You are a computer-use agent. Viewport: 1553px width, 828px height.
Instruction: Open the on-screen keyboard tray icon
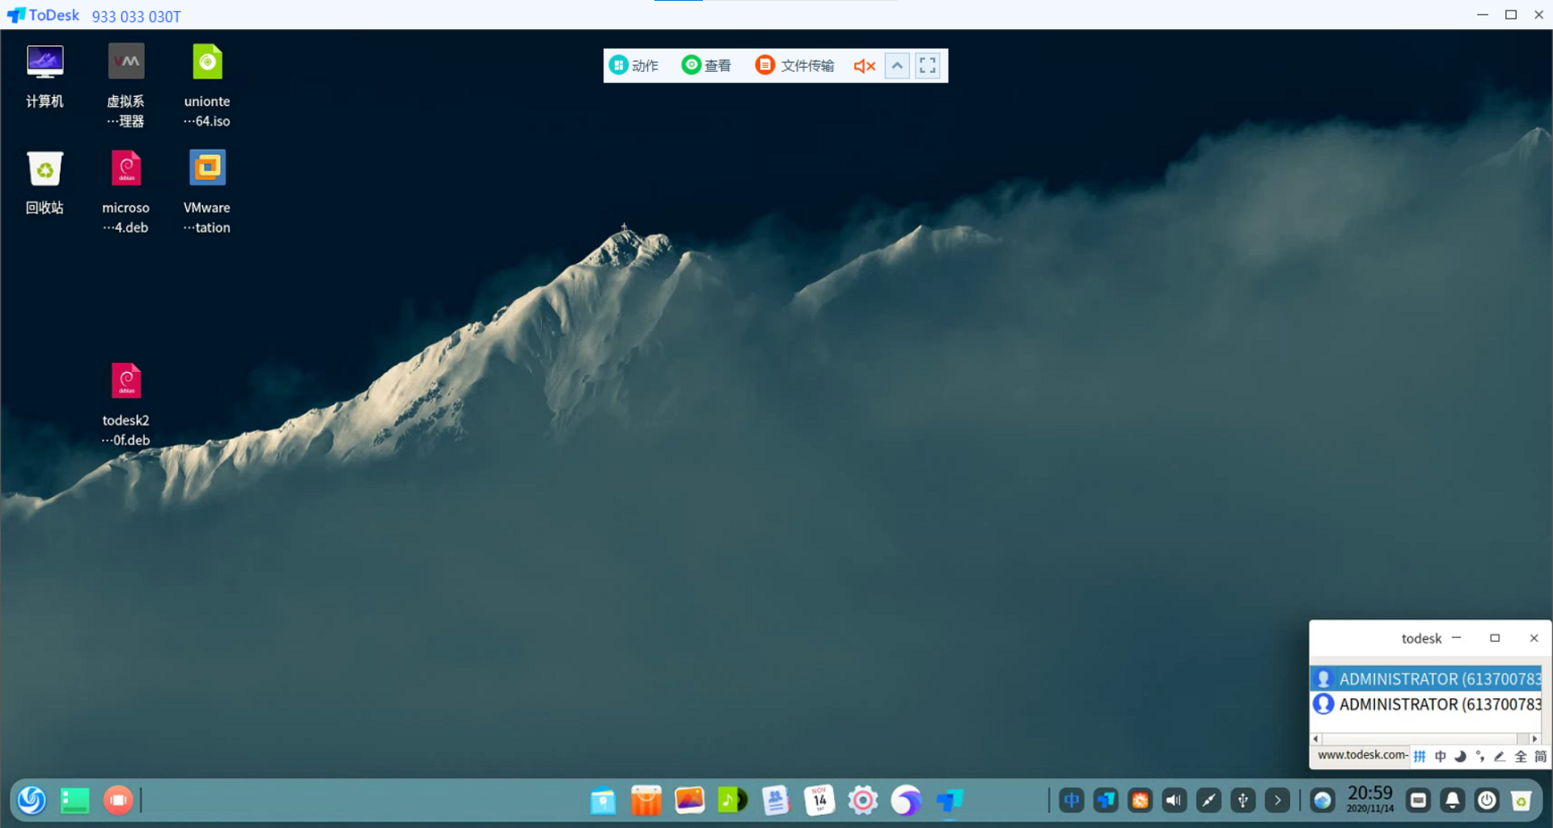click(x=1418, y=801)
